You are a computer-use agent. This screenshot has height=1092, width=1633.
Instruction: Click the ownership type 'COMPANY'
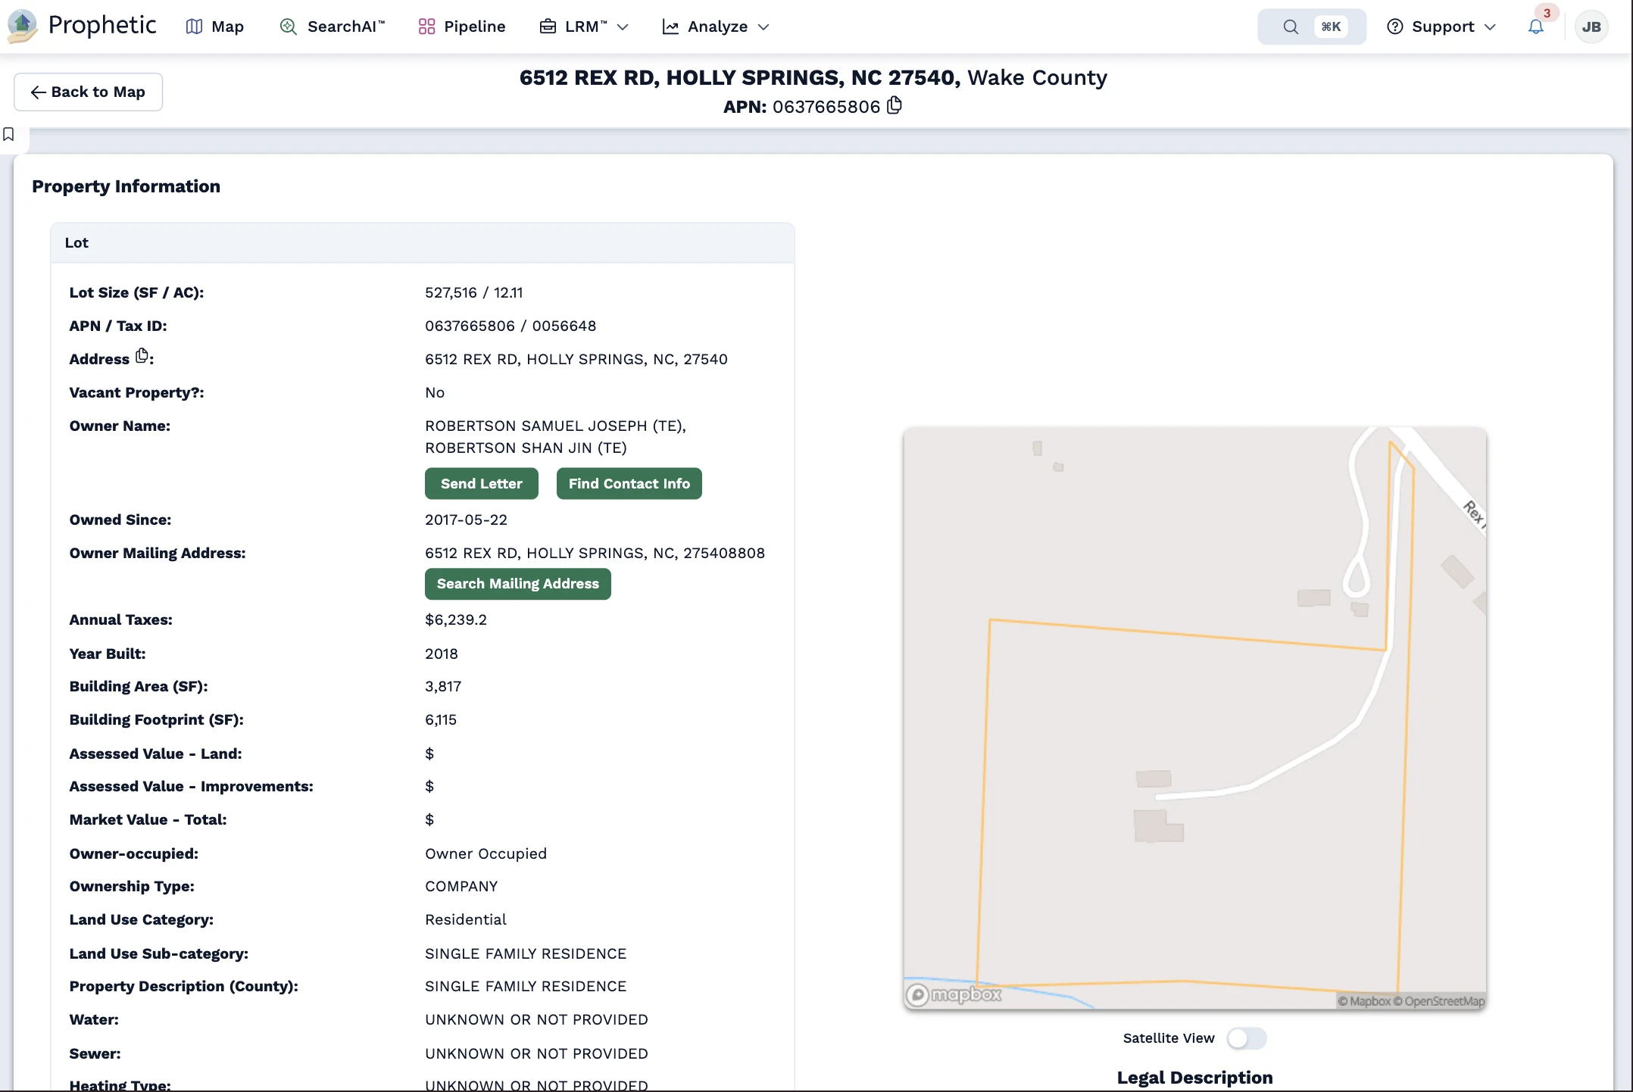point(461,887)
